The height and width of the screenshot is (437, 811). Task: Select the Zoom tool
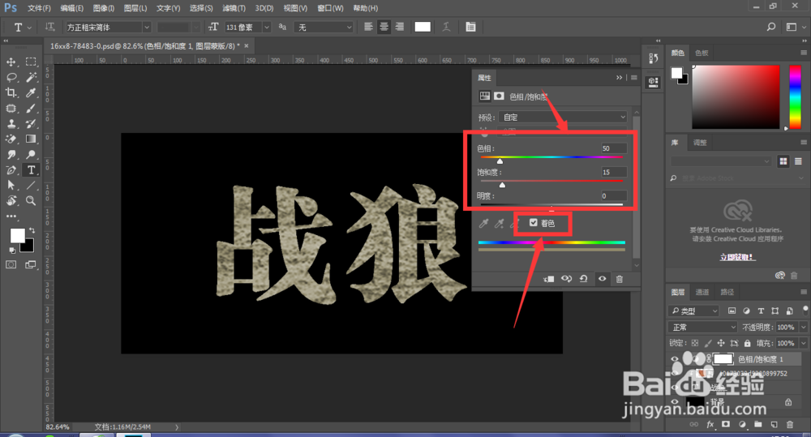tap(31, 200)
